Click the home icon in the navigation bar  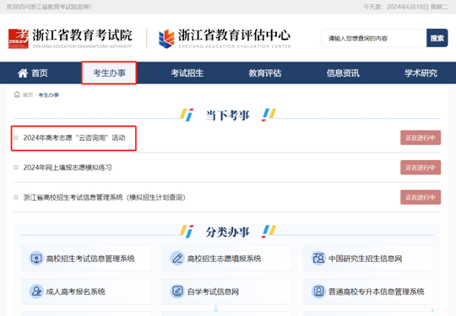click(x=23, y=72)
